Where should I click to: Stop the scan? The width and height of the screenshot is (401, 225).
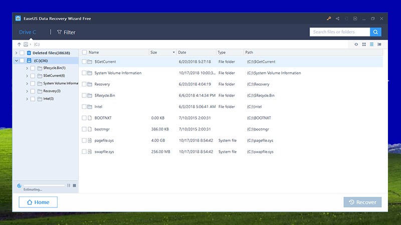coord(74,185)
